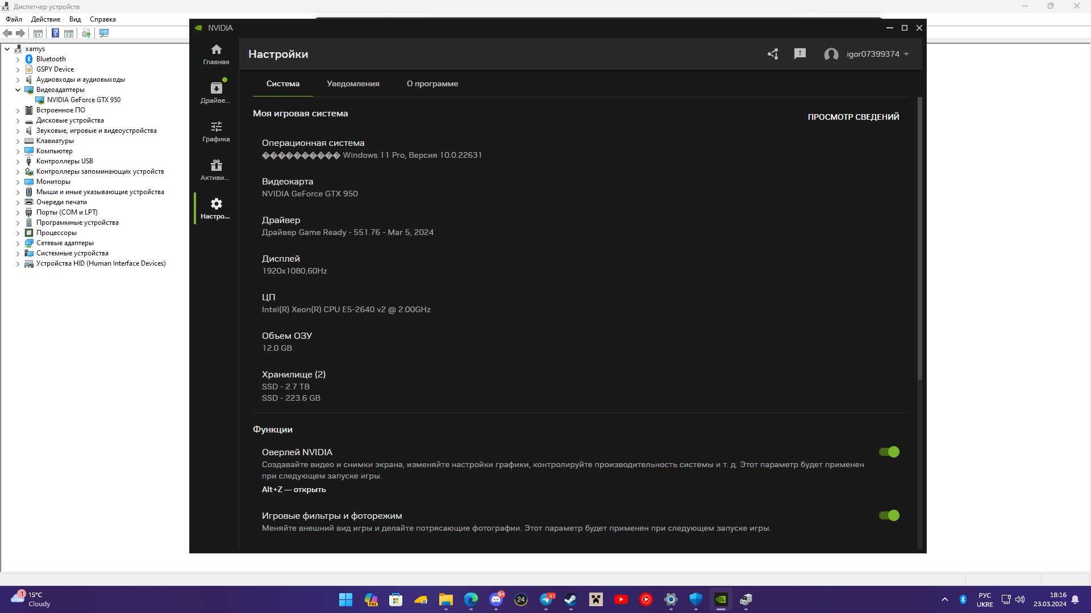Screen dimensions: 1091x613
Task: Toggle off Оверлей NVIDIA switch
Action: [x=888, y=451]
